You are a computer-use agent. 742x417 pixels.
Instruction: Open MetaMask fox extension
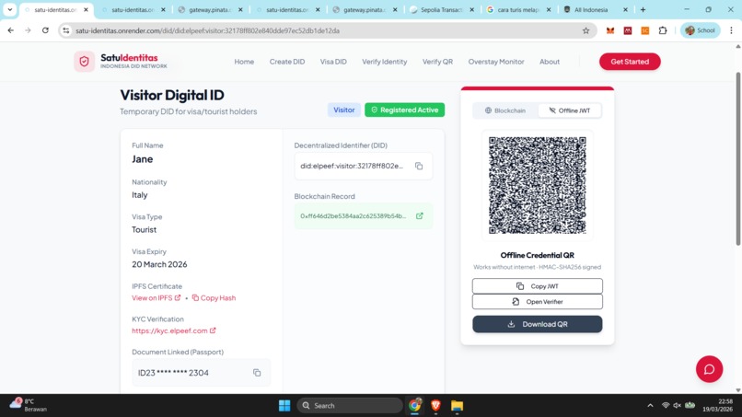coord(610,30)
